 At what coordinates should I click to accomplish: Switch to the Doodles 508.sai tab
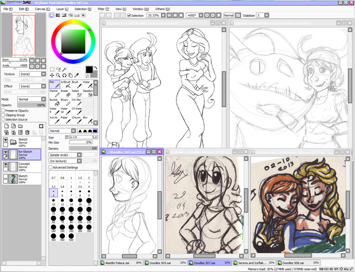[299, 263]
